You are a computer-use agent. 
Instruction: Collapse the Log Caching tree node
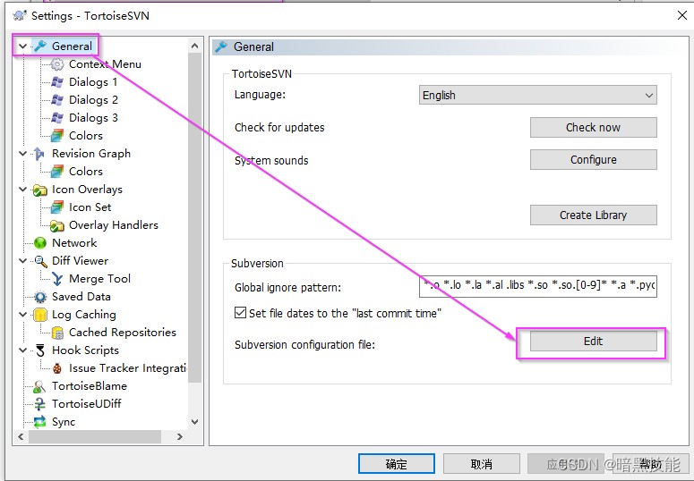click(23, 315)
